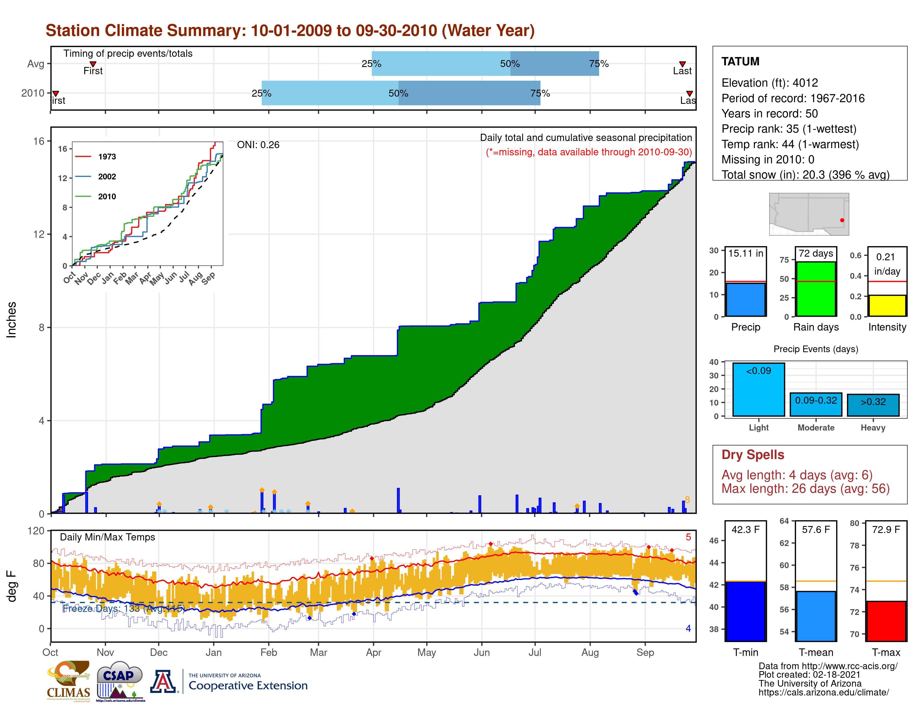The height and width of the screenshot is (706, 914).
Task: Click the red missing-data availability note
Action: [589, 152]
